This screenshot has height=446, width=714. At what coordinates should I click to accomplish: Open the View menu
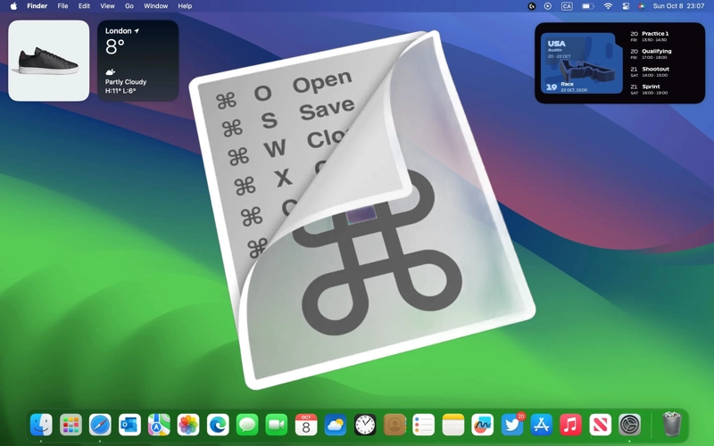click(107, 6)
